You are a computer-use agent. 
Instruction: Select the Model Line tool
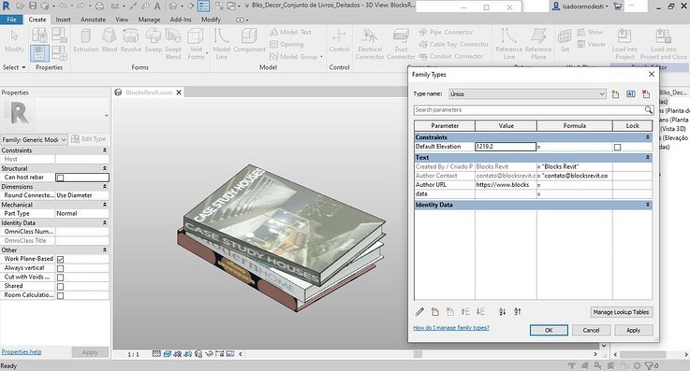pyautogui.click(x=221, y=44)
